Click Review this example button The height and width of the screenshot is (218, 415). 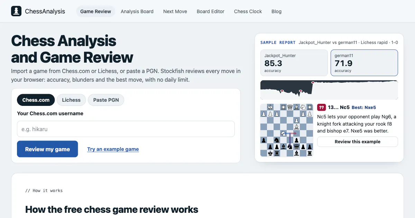(358, 142)
